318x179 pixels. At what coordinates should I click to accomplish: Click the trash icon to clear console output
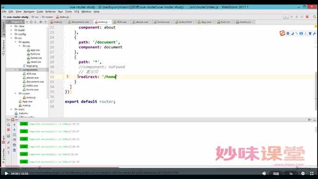(14, 151)
